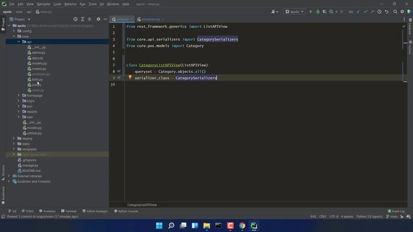The image size is (413, 232).
Task: Expand all in Project panel
Action: pos(83,19)
